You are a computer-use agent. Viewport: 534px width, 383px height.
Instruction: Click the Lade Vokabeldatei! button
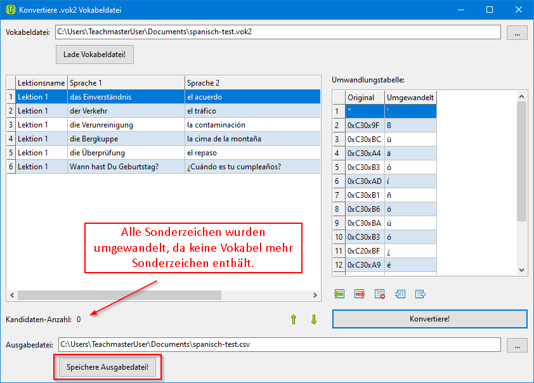tap(94, 55)
